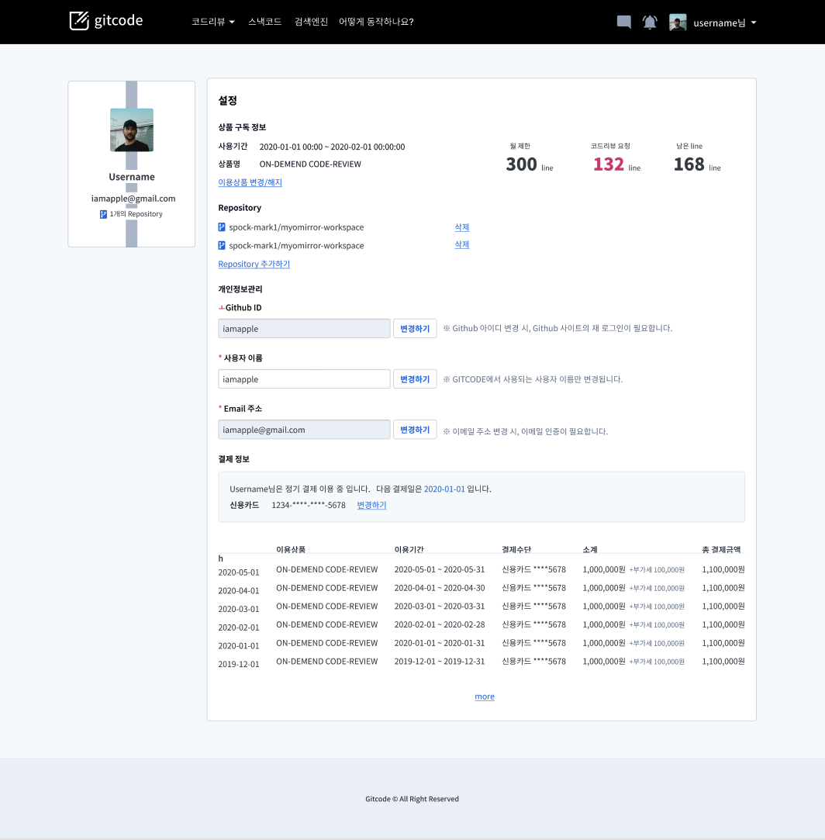Click card number 1234-****-****-5678
This screenshot has width=825, height=840.
point(309,505)
